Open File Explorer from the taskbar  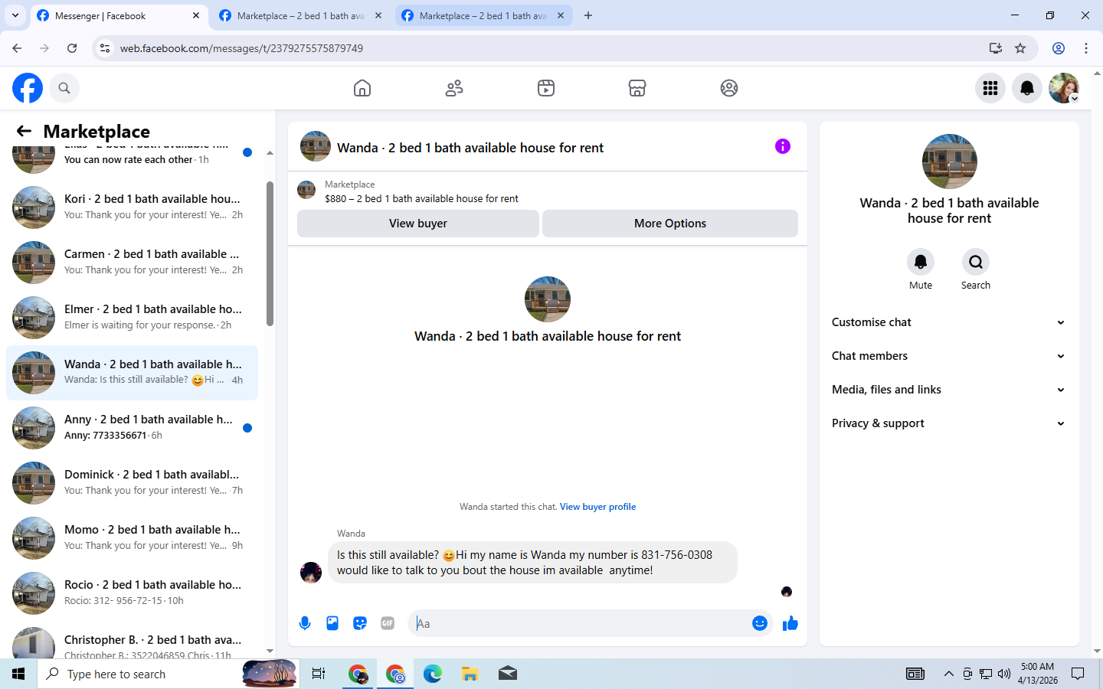(470, 674)
